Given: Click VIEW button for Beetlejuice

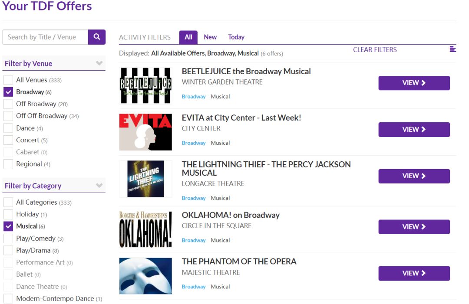Looking at the screenshot, I should click(414, 83).
